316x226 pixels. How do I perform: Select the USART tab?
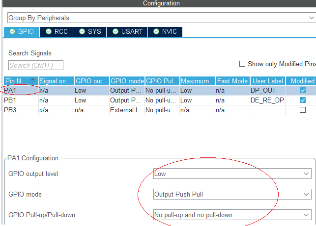[127, 31]
